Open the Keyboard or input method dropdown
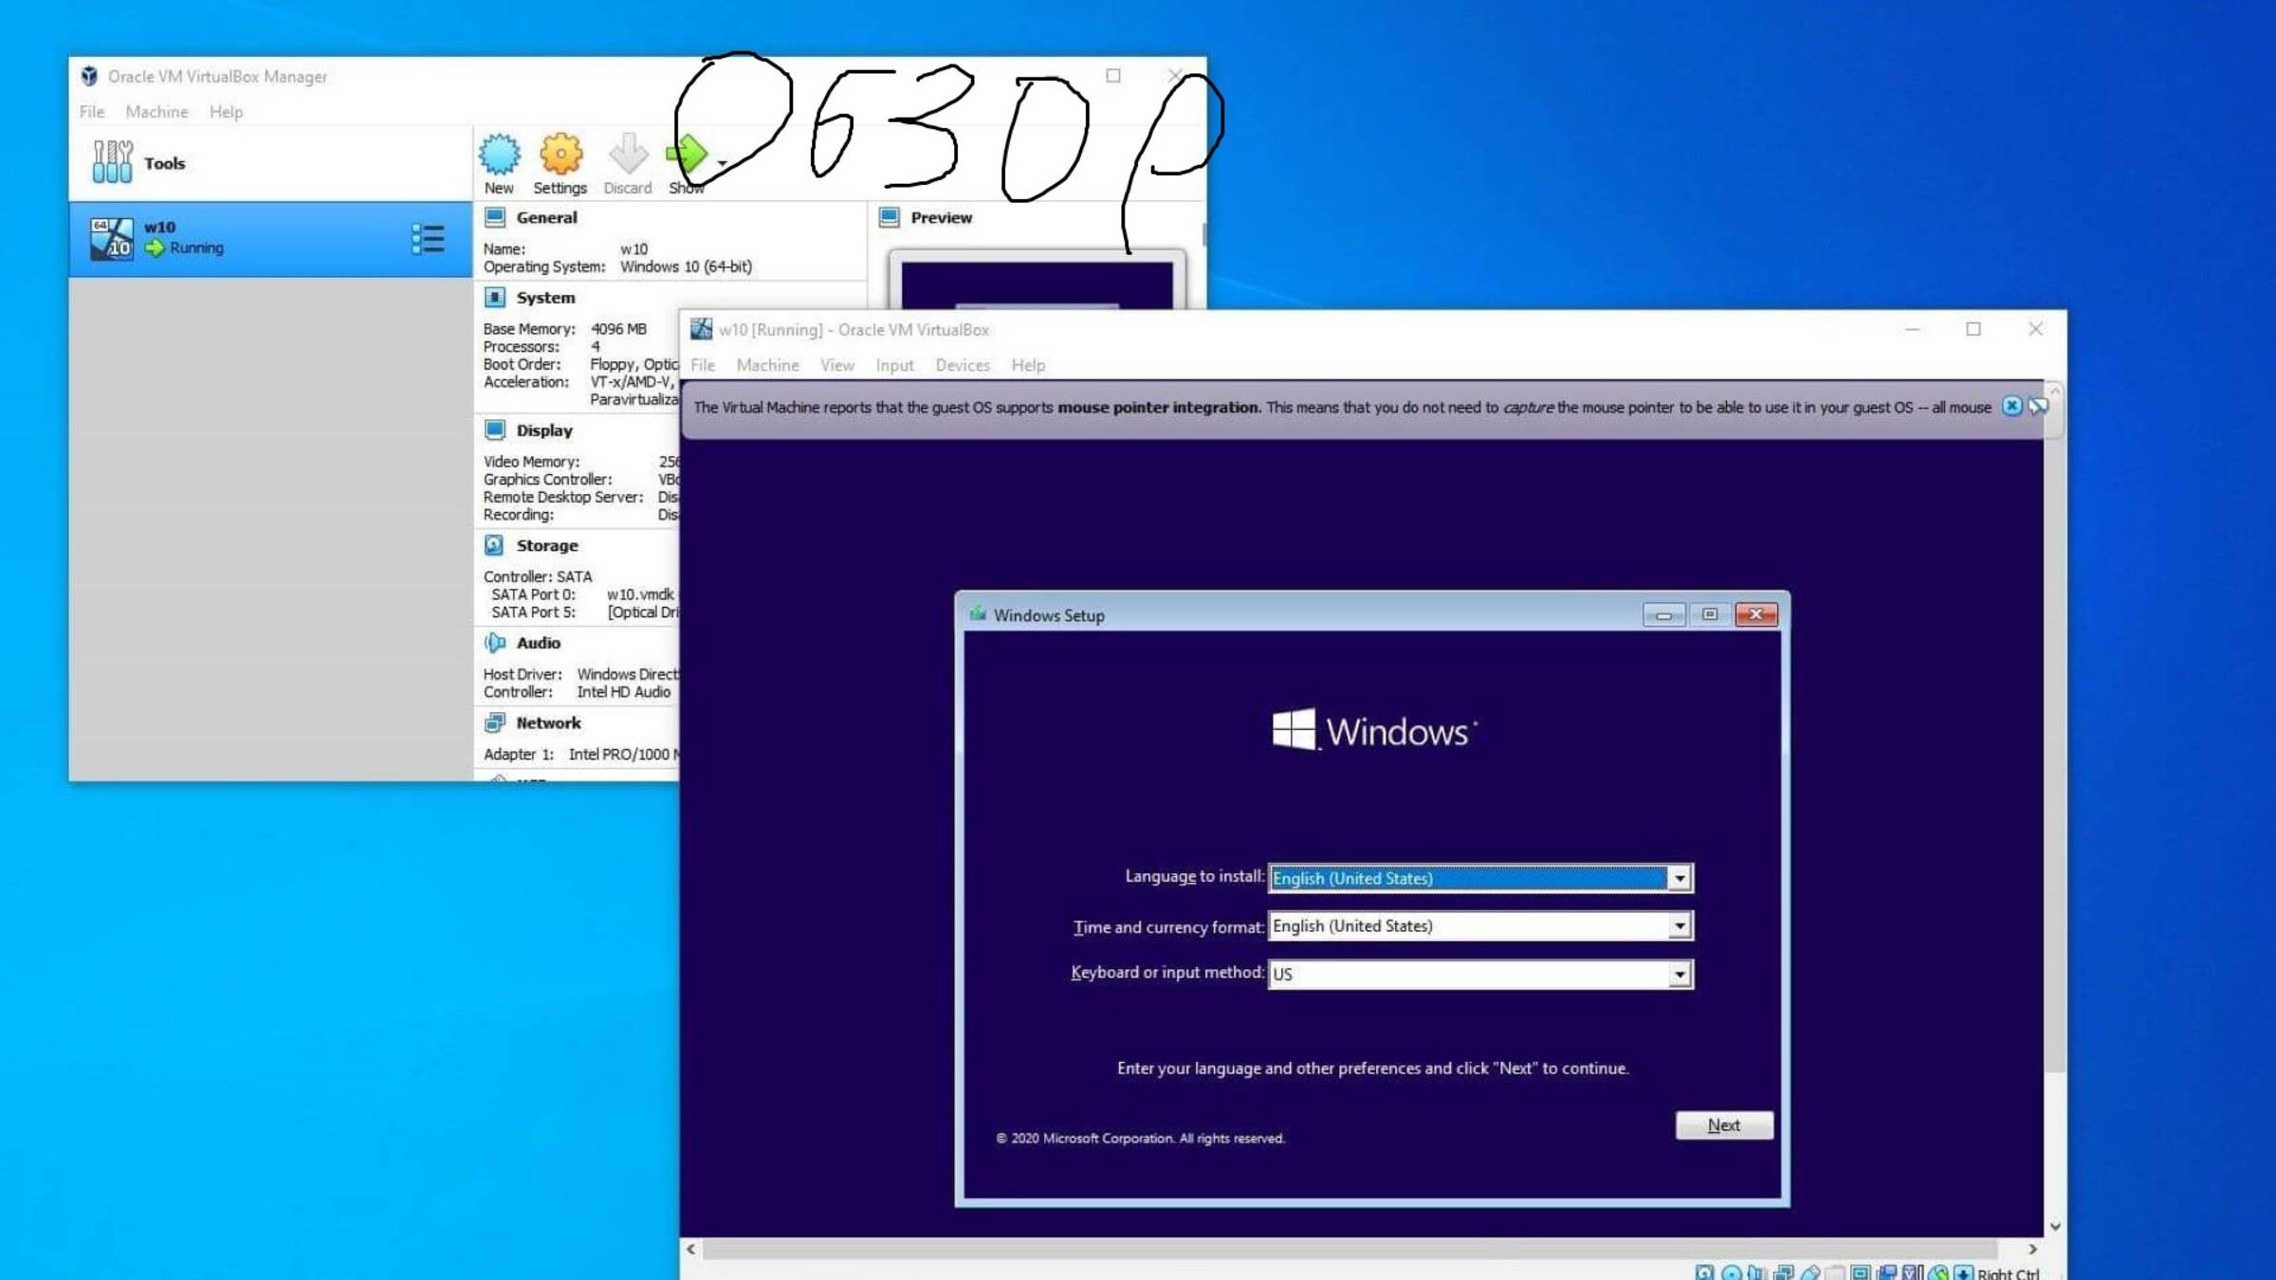This screenshot has height=1280, width=2276. tap(1679, 973)
